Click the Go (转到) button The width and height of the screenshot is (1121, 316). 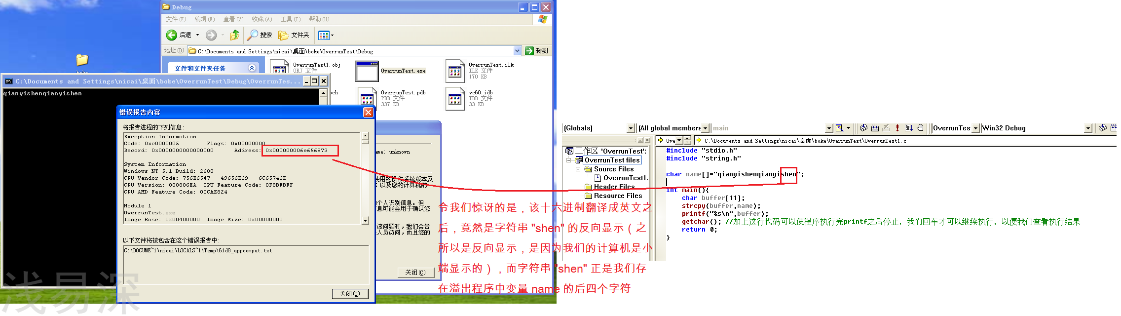(x=537, y=51)
